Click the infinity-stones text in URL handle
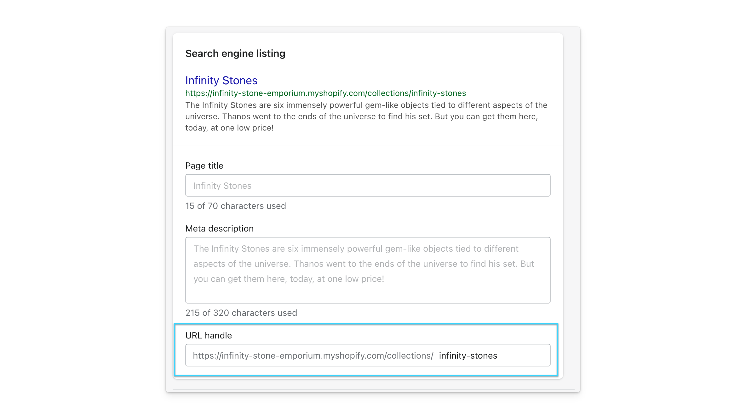 coord(468,355)
